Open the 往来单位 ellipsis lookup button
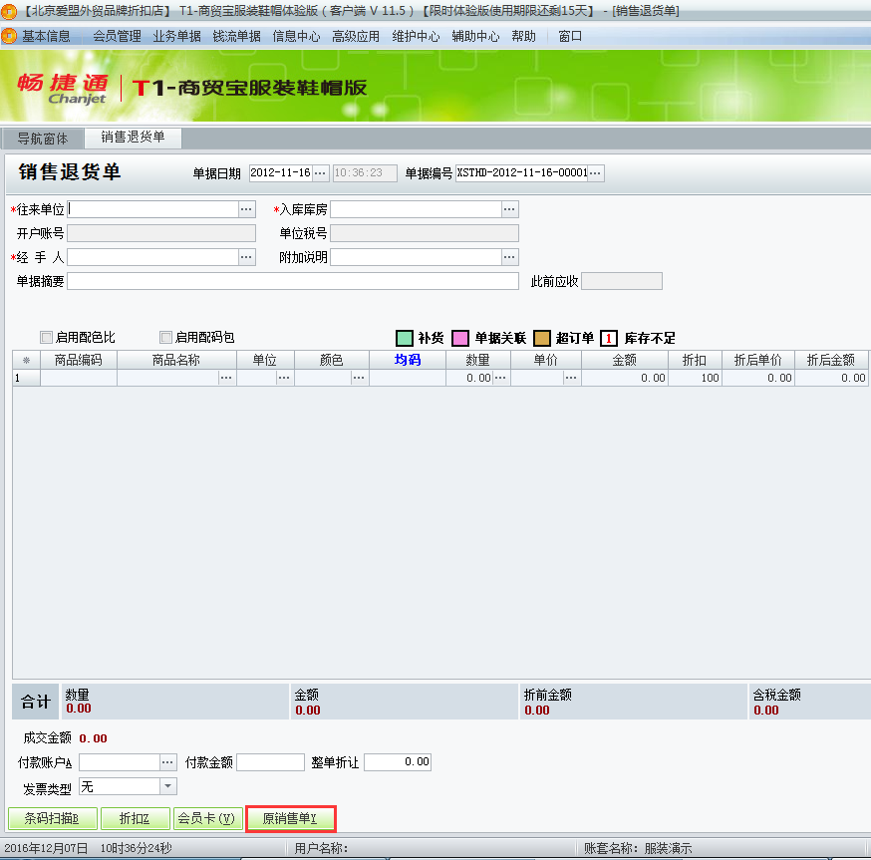This screenshot has width=871, height=860. click(246, 209)
